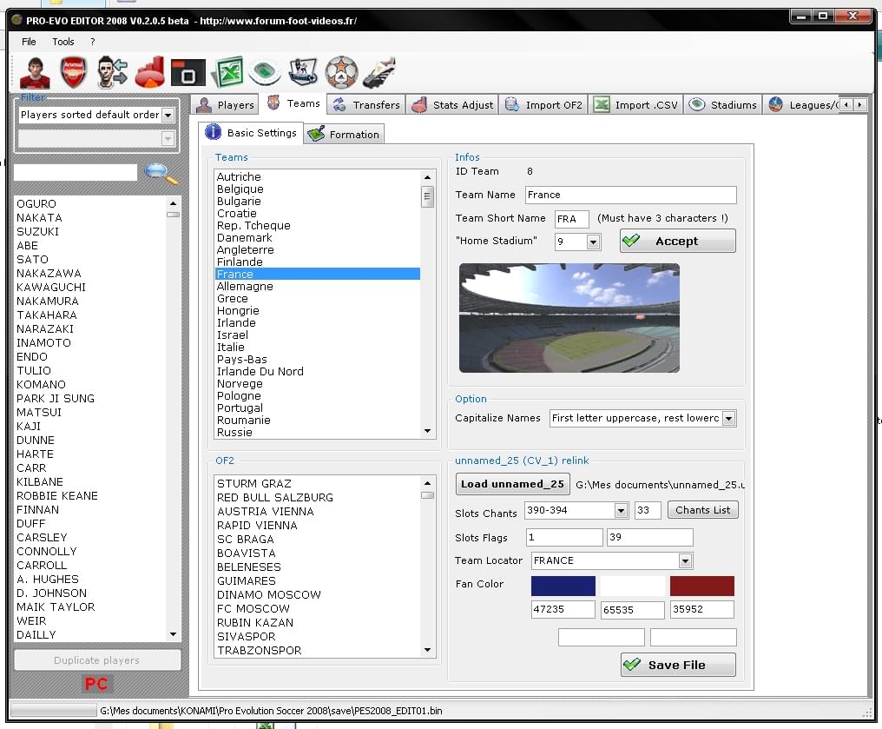Open the Import OF2 tab

[x=543, y=105]
